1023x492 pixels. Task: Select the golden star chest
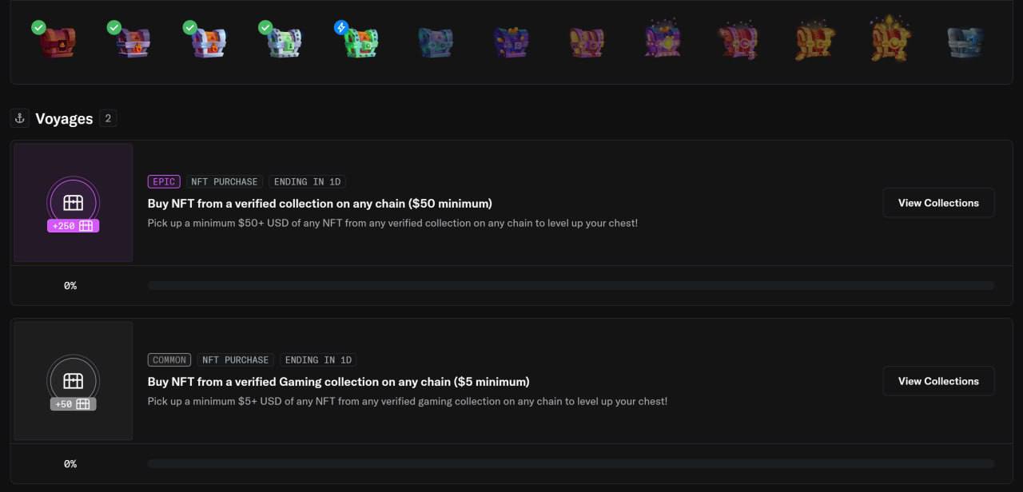coord(890,40)
